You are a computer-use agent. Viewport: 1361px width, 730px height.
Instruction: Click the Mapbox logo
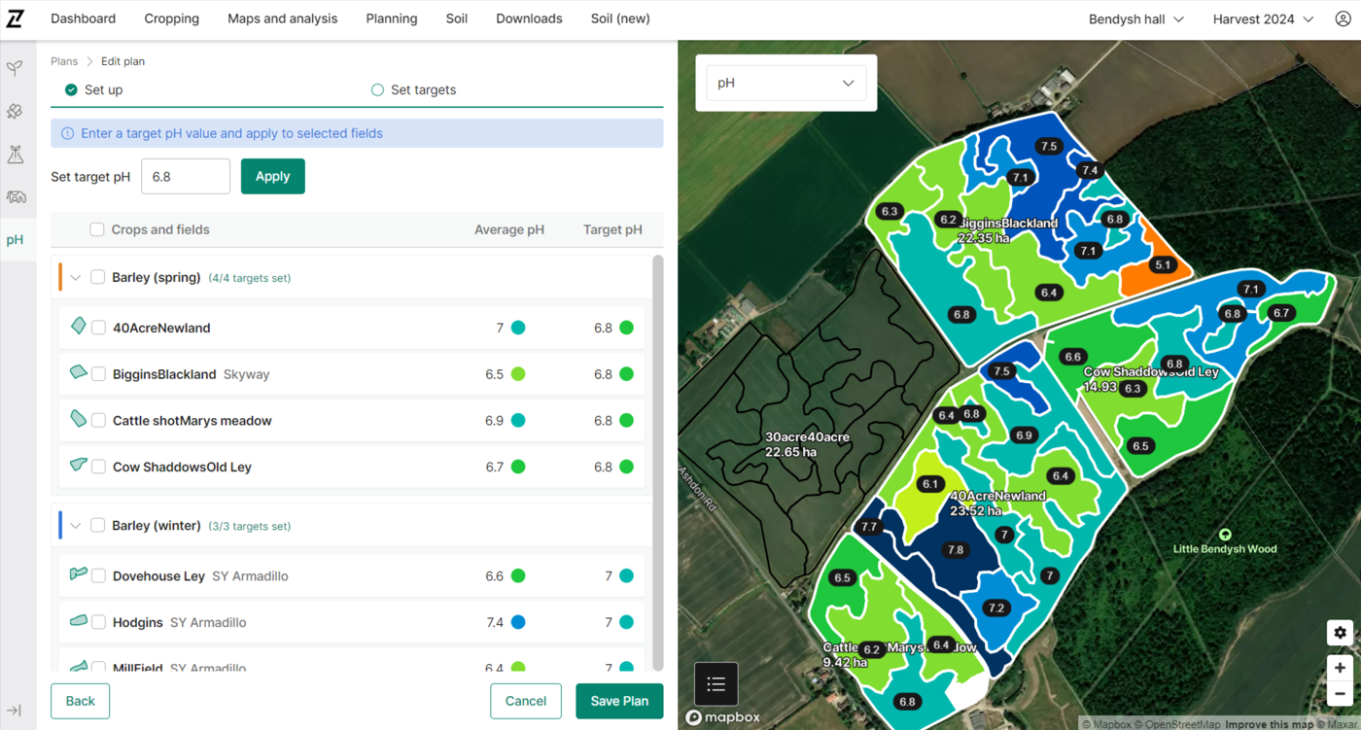723,718
